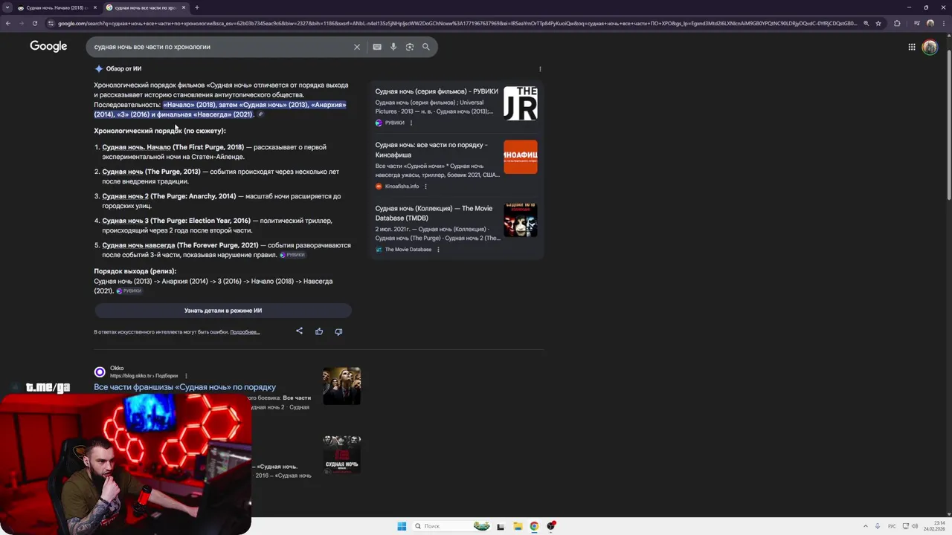Open more options for the Kinoafisha.info source
This screenshot has height=535, width=952.
pos(425,187)
